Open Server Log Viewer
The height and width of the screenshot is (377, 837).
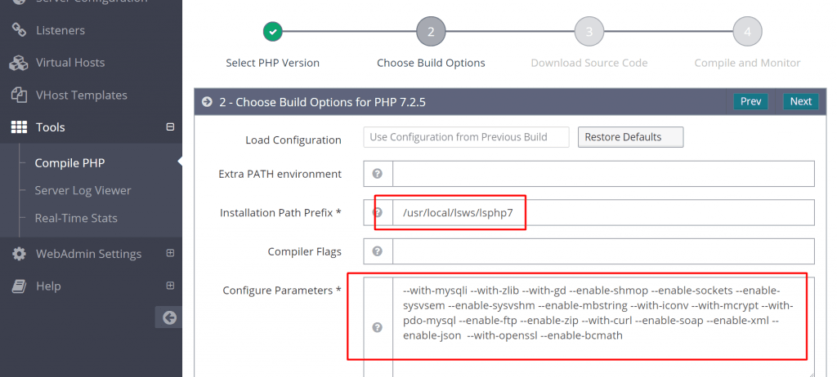(83, 190)
